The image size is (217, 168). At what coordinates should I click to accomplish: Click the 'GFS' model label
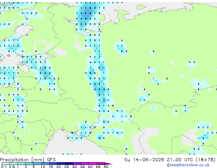pyautogui.click(x=51, y=160)
